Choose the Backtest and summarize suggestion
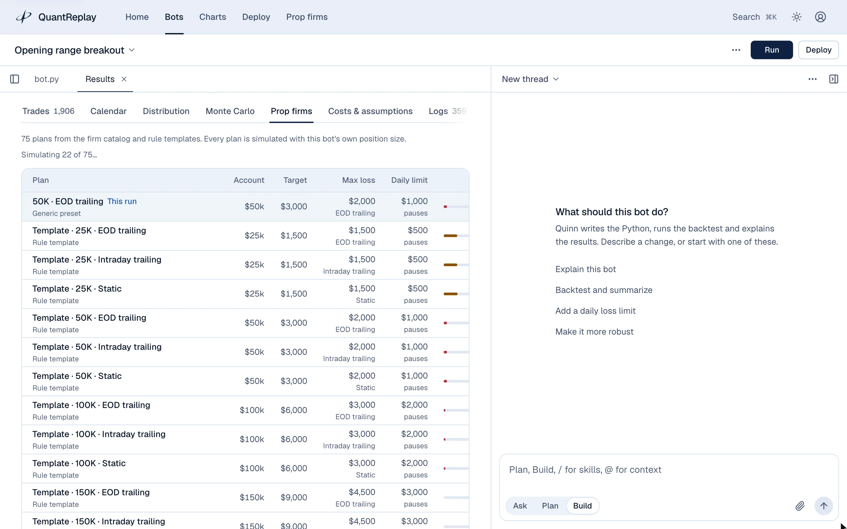The image size is (847, 529). 603,290
